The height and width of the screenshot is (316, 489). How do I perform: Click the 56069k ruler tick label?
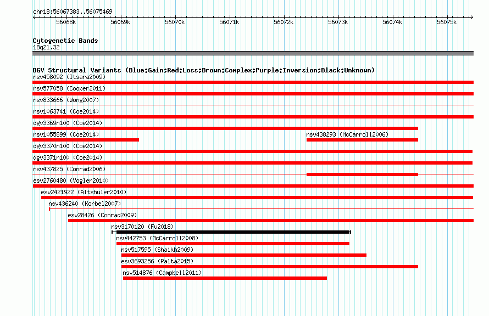120,22
